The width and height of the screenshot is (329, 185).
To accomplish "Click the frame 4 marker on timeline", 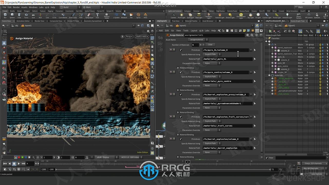I will point(188,162).
